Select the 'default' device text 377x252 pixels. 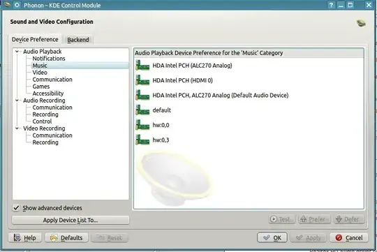[x=162, y=110]
